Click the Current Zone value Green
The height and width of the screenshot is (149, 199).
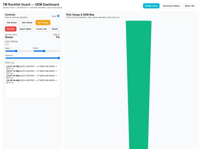(x=9, y=37)
